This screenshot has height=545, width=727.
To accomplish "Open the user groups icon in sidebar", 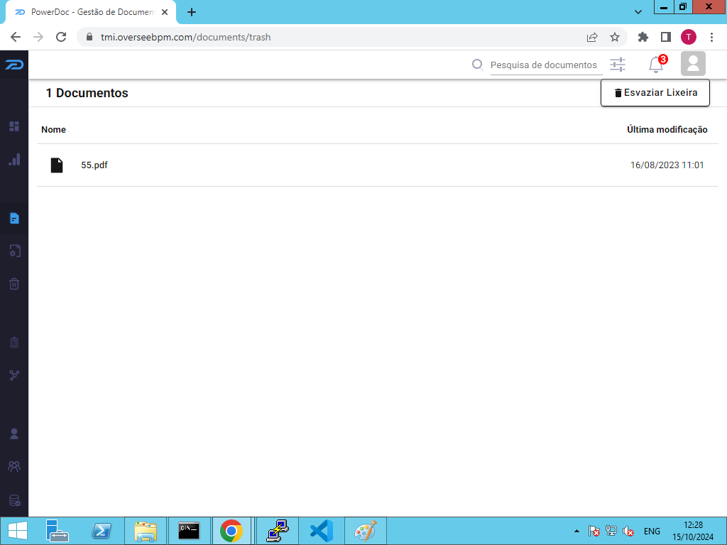I will click(x=14, y=466).
